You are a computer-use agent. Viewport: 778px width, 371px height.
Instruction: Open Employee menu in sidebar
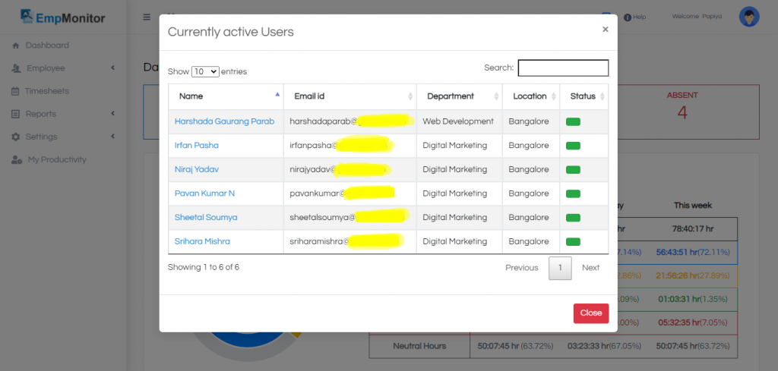[46, 68]
